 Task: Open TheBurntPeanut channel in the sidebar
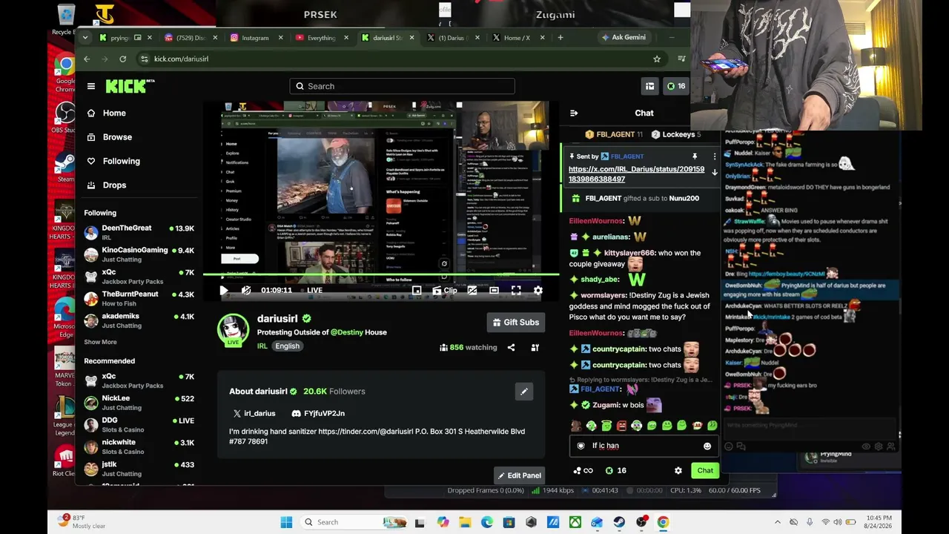point(139,298)
